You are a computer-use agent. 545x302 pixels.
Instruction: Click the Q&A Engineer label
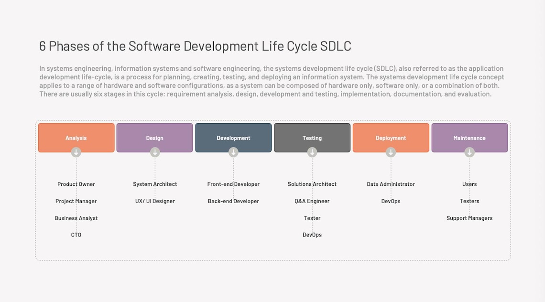point(312,201)
